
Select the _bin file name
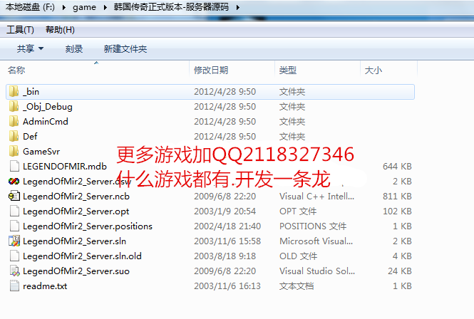click(31, 92)
